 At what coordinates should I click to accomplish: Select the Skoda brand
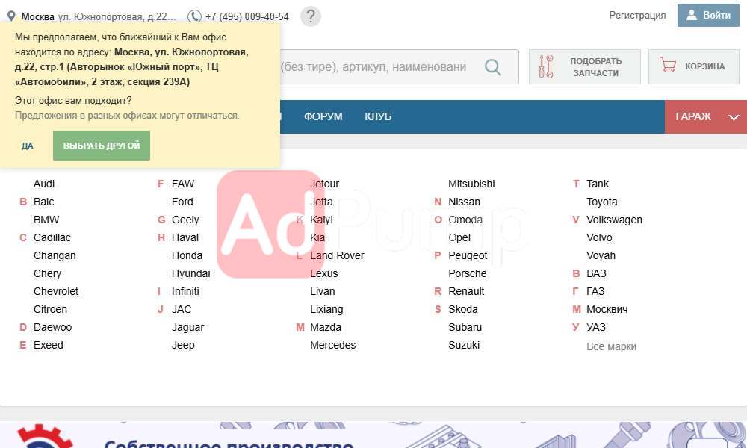462,309
